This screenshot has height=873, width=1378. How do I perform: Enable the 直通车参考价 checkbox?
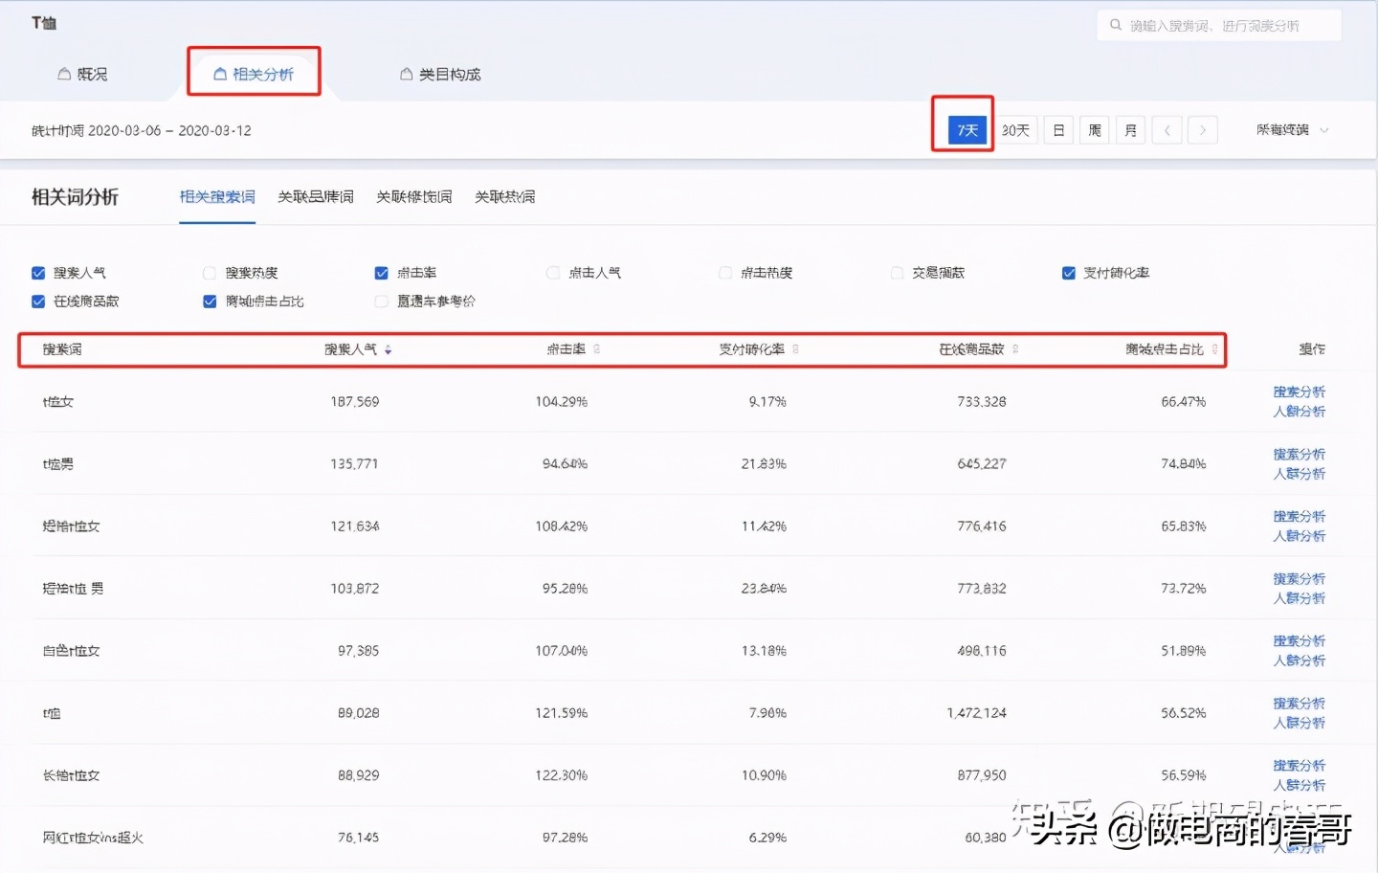pyautogui.click(x=381, y=302)
